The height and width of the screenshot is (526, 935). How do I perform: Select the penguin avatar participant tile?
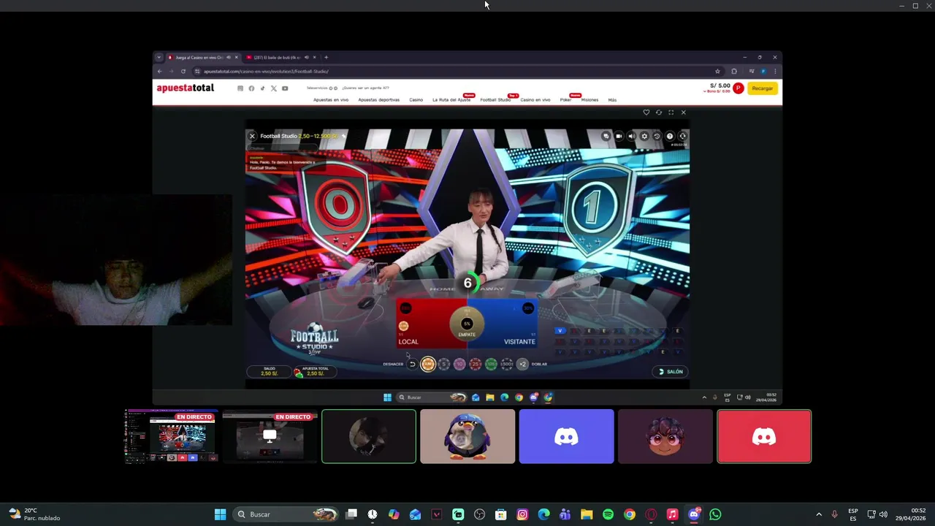(467, 436)
